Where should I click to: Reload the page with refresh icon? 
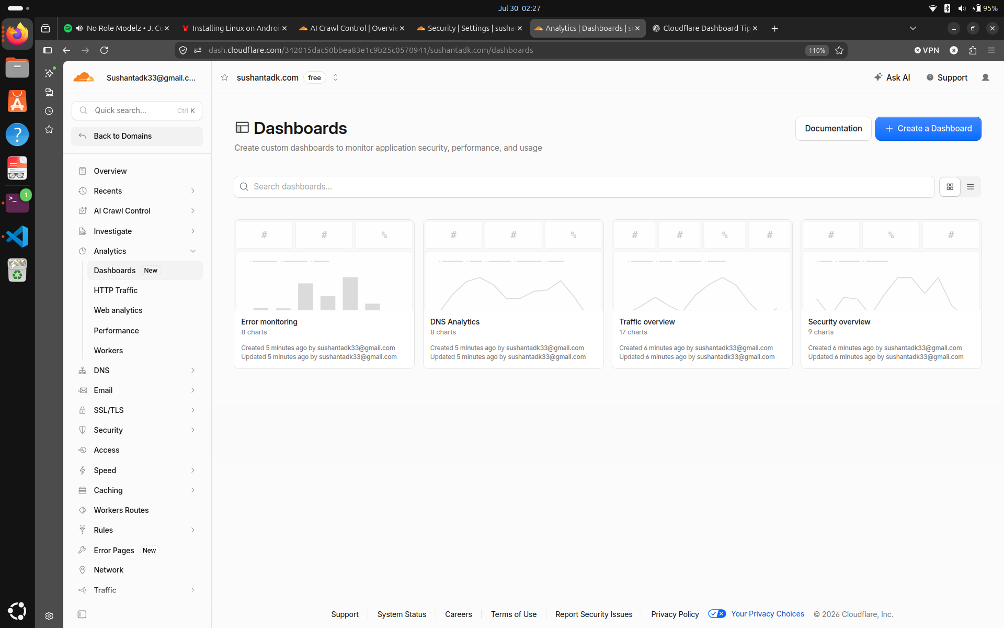pyautogui.click(x=104, y=50)
